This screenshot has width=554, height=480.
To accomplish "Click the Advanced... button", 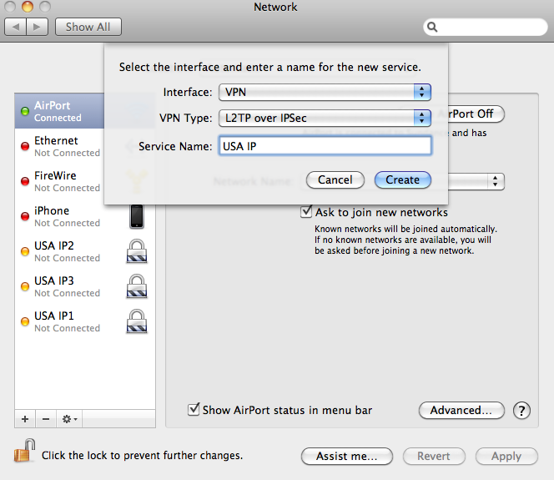I will click(x=461, y=410).
